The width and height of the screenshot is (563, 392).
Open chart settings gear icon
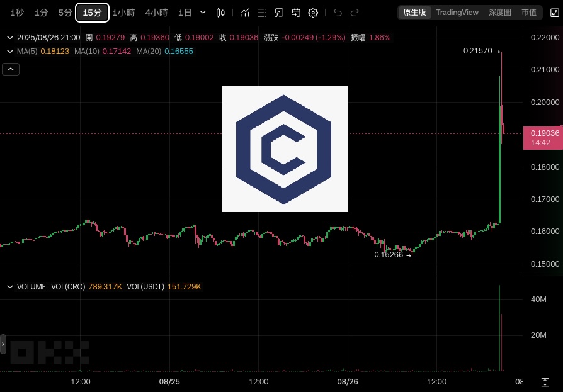point(313,13)
